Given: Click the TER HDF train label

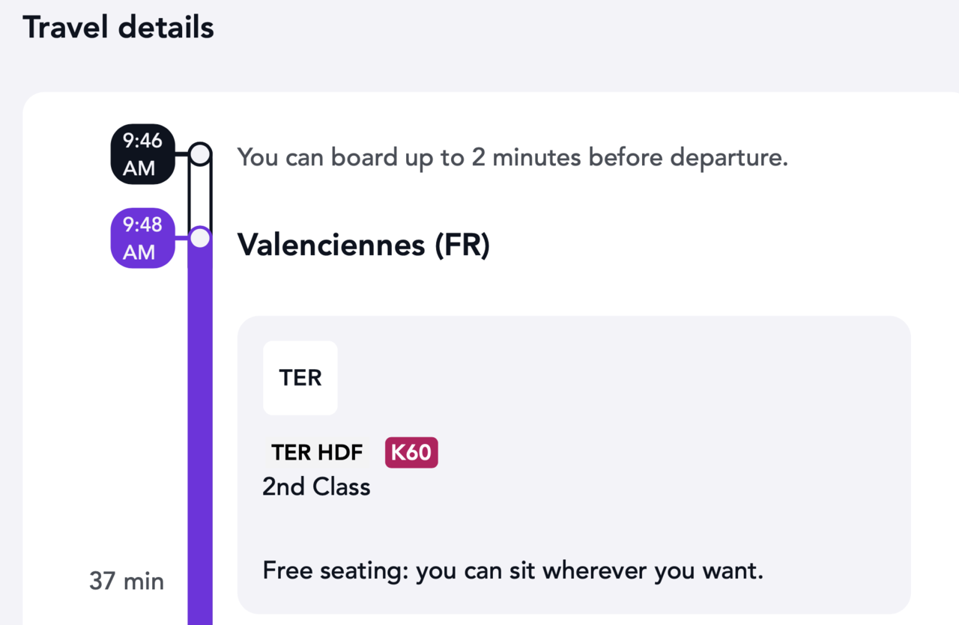Looking at the screenshot, I should click(317, 453).
